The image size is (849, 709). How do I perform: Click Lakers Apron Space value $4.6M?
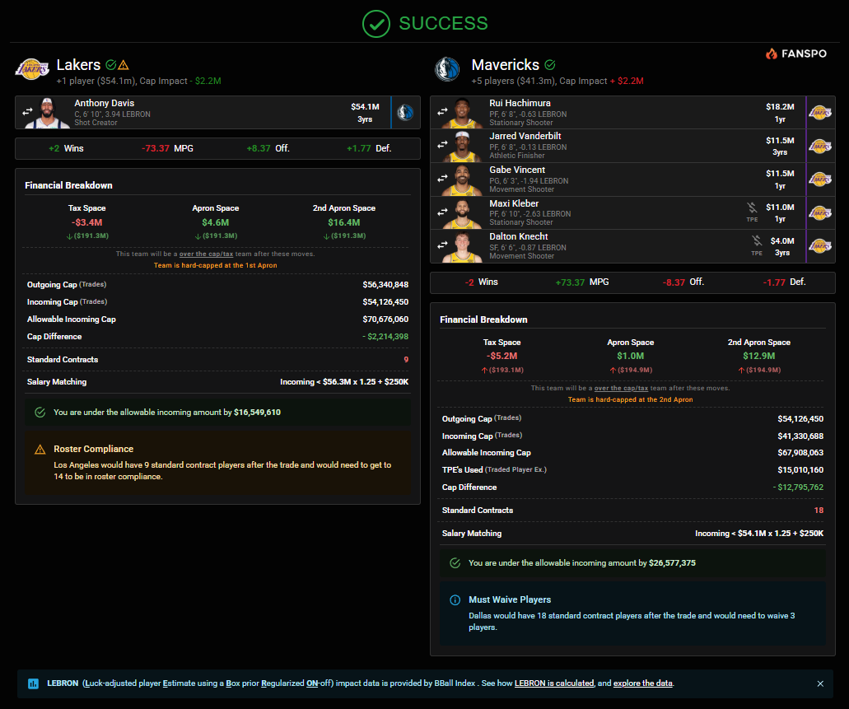click(x=216, y=222)
